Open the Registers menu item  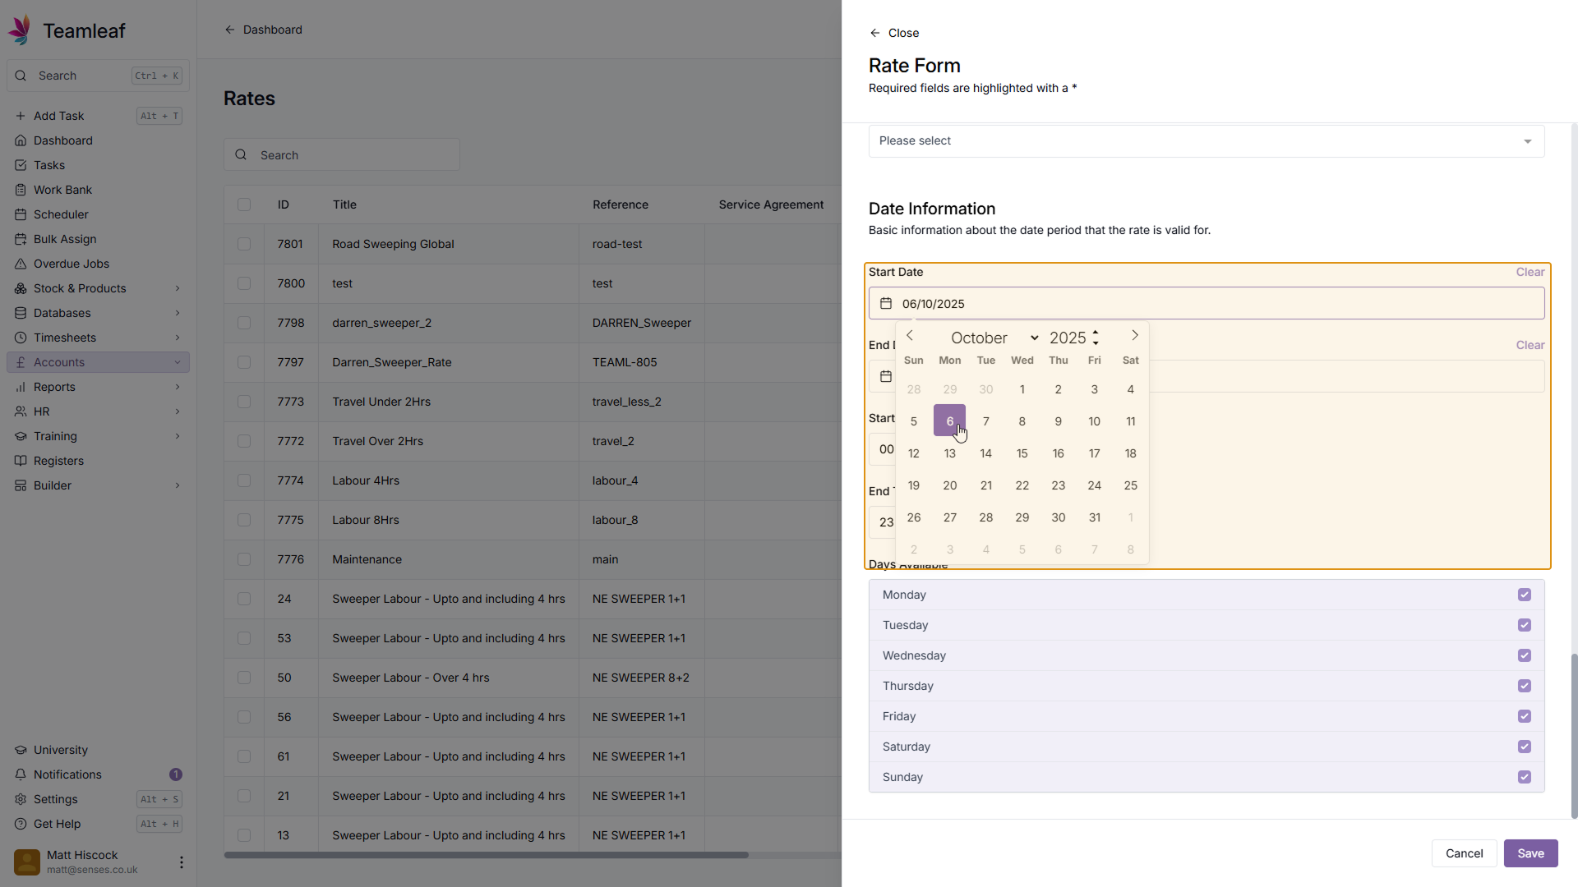click(x=58, y=461)
